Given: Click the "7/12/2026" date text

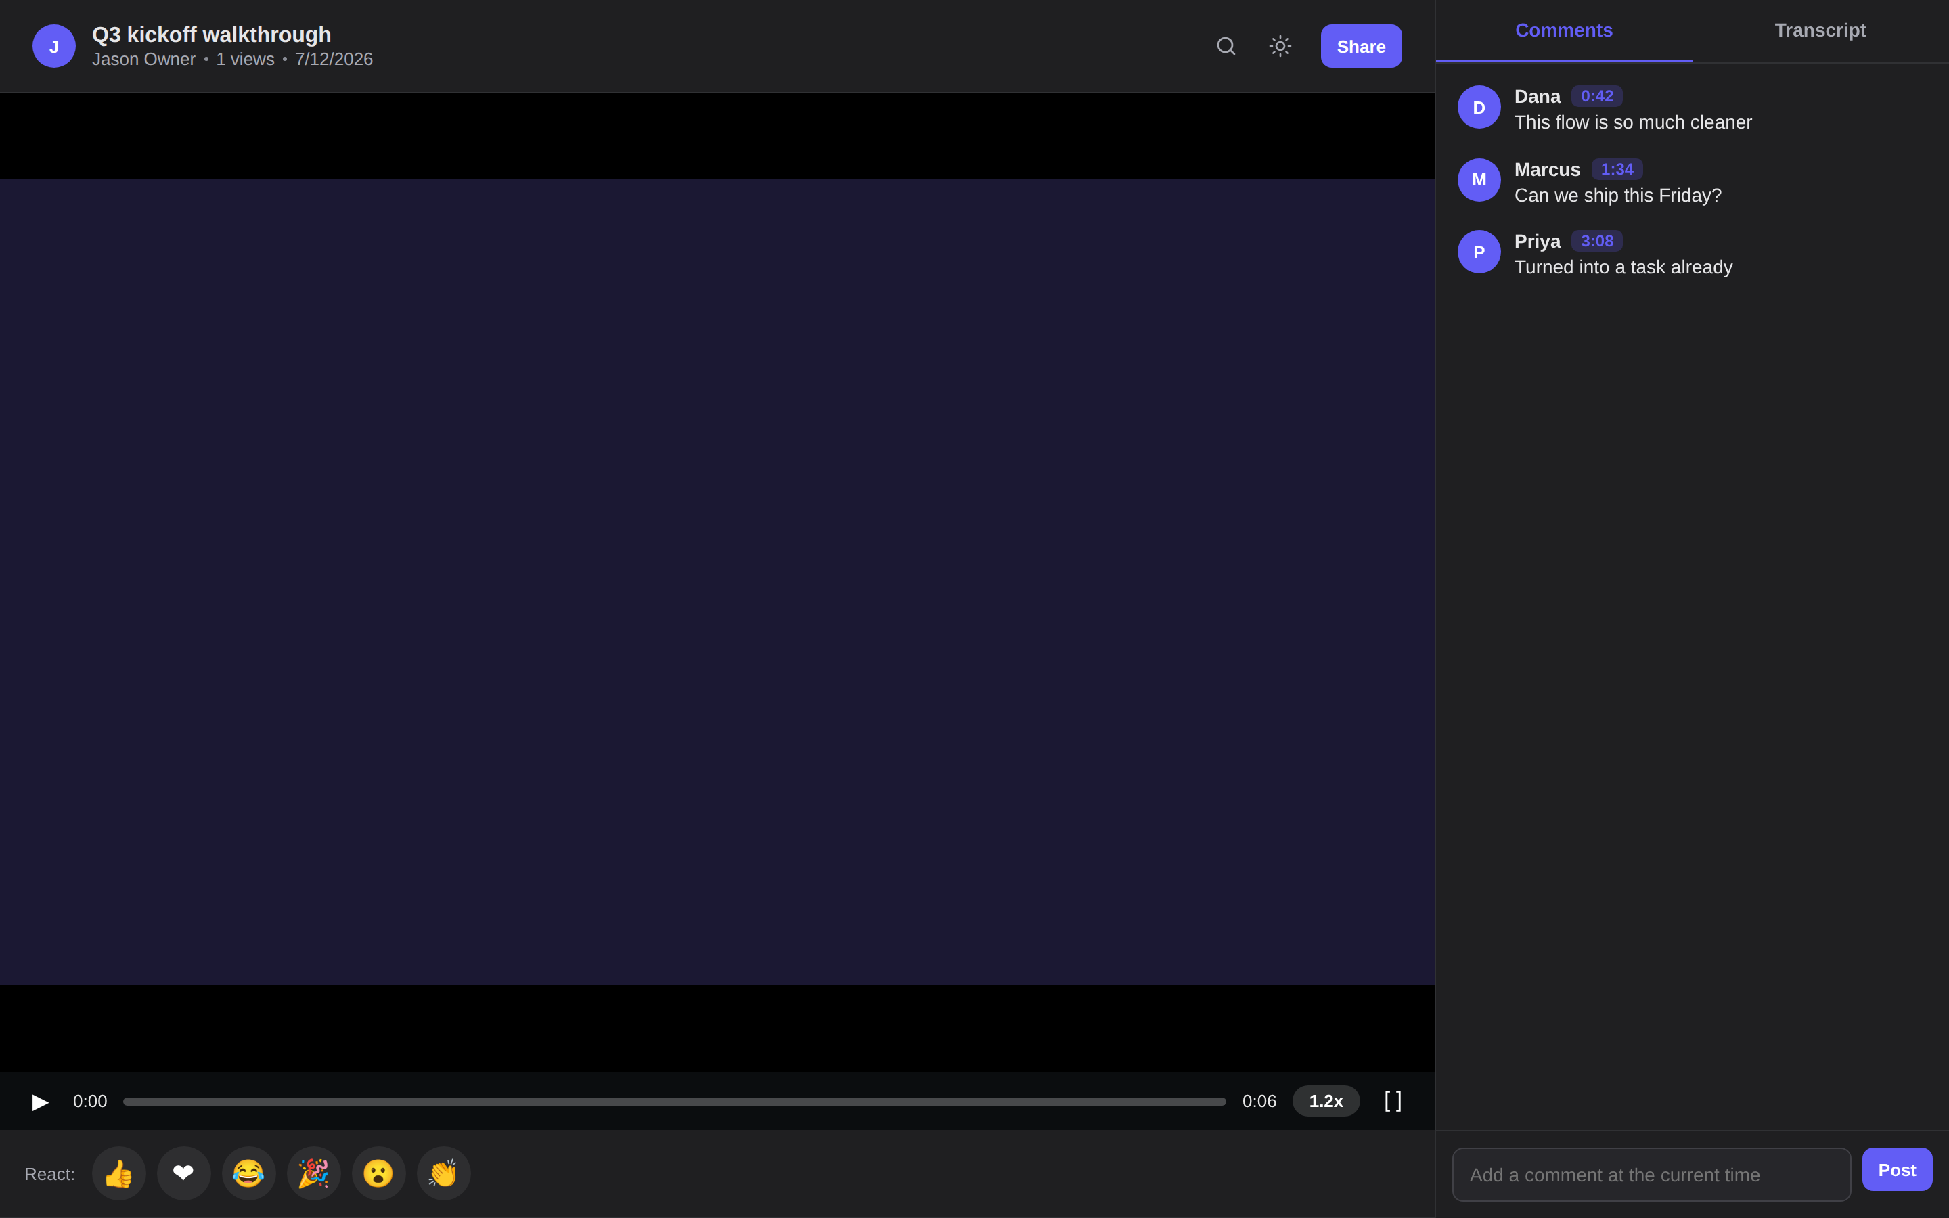Looking at the screenshot, I should (x=334, y=60).
